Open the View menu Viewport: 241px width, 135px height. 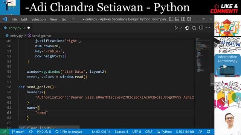pyautogui.click(x=53, y=19)
